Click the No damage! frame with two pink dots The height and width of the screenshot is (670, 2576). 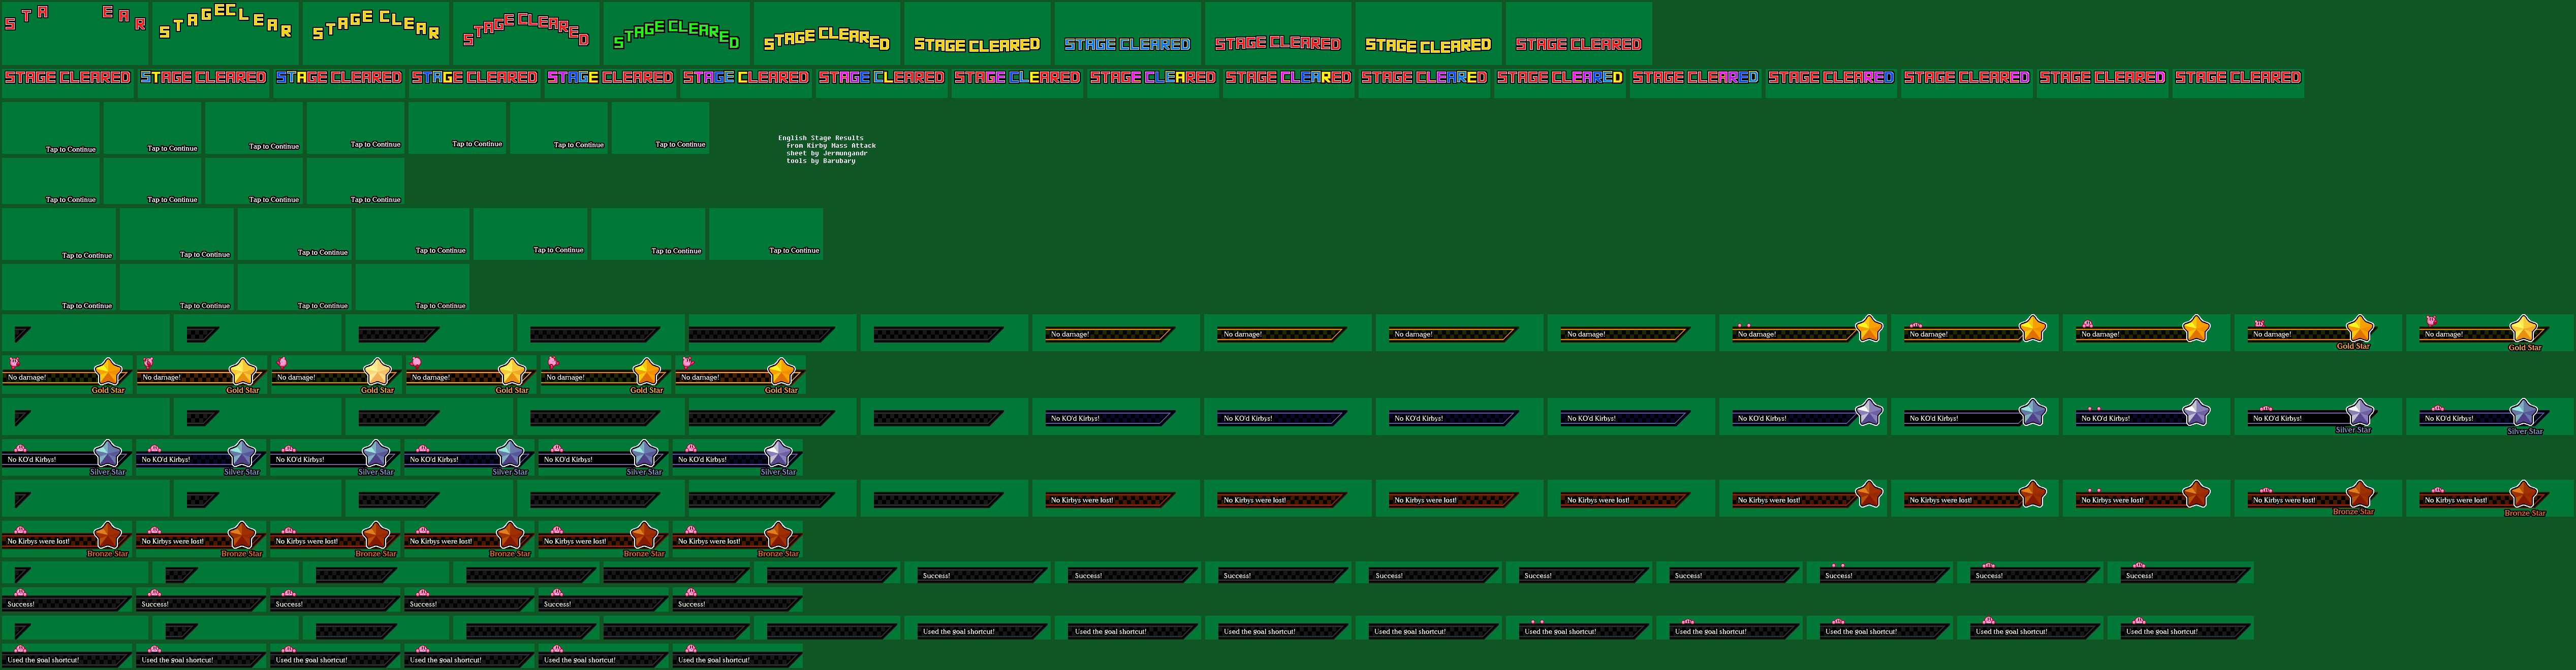1803,332
